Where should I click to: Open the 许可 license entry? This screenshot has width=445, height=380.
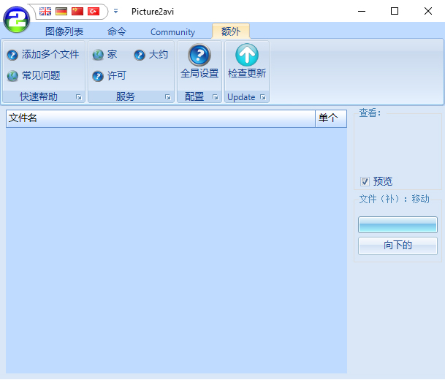(117, 75)
